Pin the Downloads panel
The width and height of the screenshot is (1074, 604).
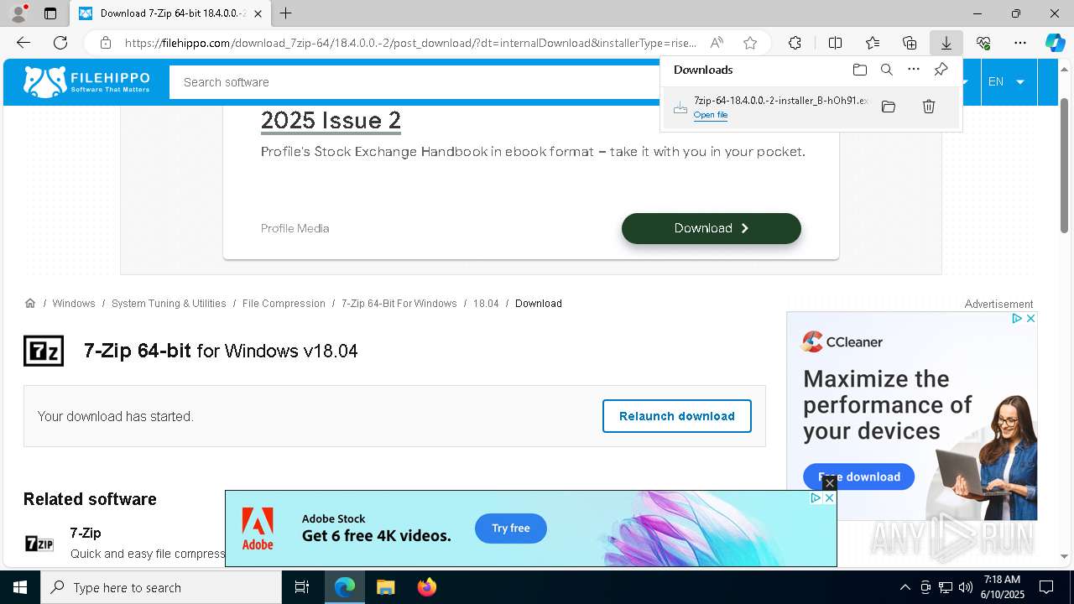(941, 70)
